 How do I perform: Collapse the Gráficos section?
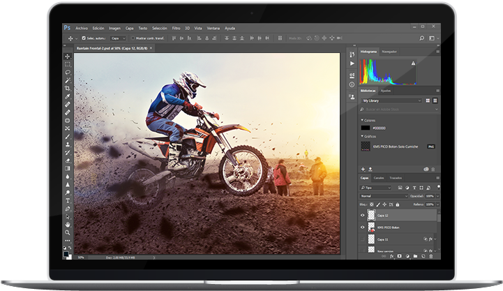pos(362,136)
